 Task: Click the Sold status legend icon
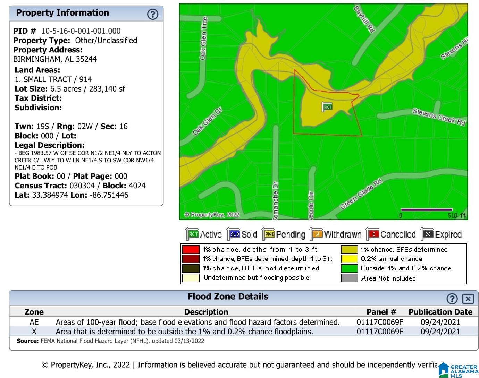[x=234, y=234]
